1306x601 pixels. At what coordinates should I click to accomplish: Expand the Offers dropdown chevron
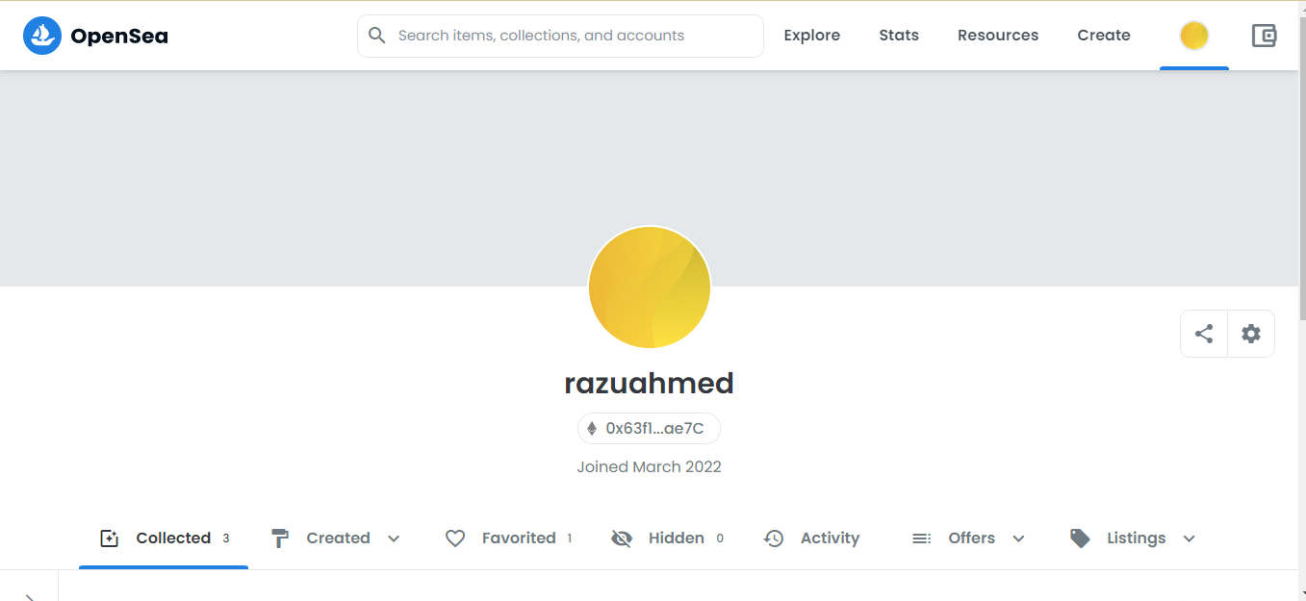point(1018,538)
